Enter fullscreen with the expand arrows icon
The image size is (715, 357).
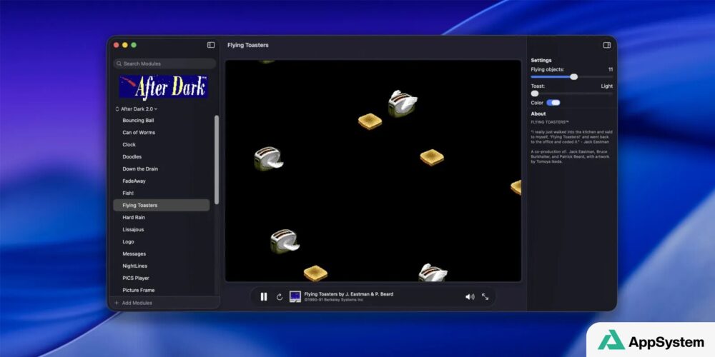tap(485, 297)
